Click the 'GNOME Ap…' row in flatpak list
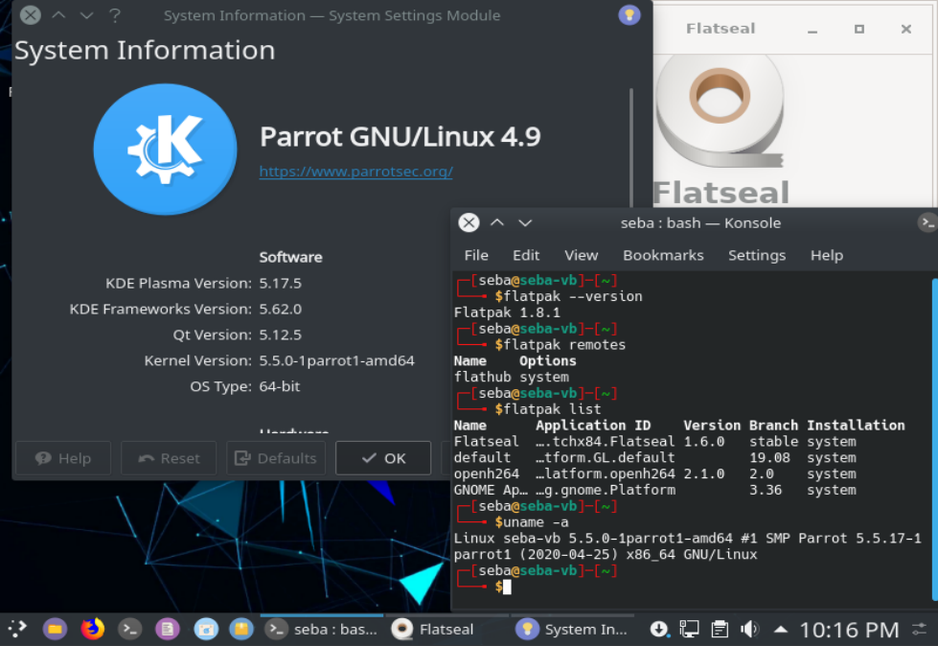This screenshot has width=938, height=646. [655, 491]
